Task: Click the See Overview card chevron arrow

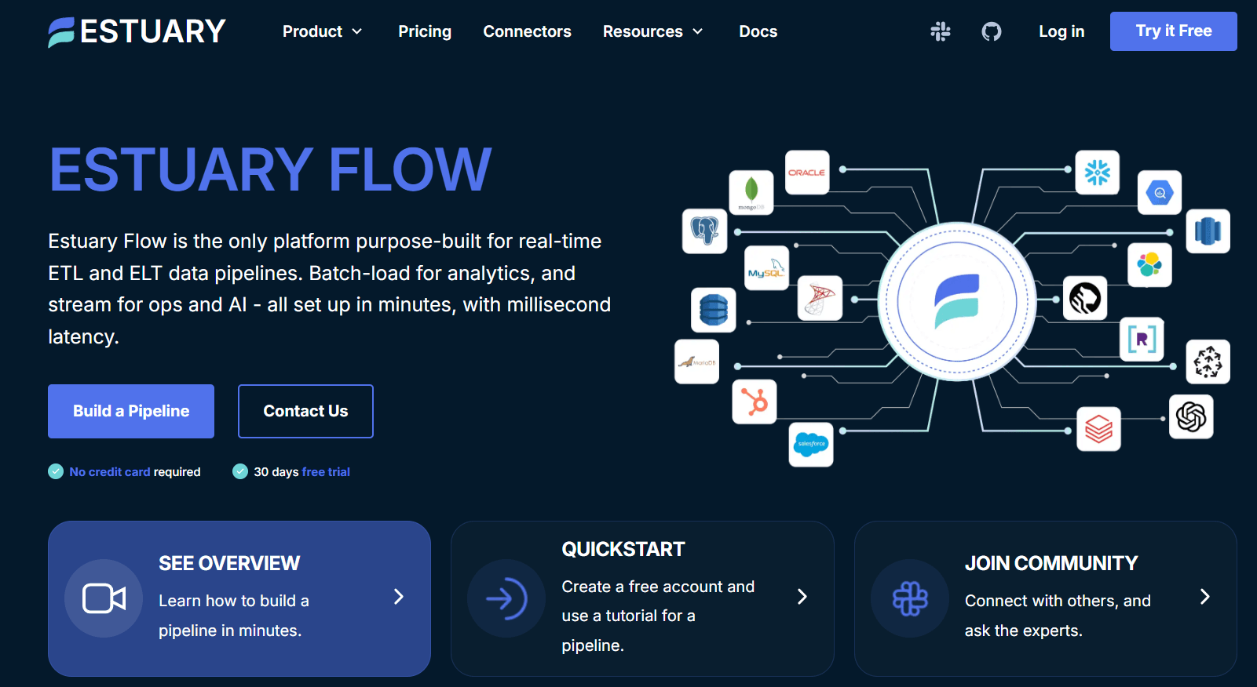Action: pos(399,597)
